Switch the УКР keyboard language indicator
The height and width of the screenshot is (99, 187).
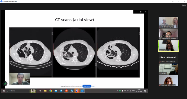[133, 91]
